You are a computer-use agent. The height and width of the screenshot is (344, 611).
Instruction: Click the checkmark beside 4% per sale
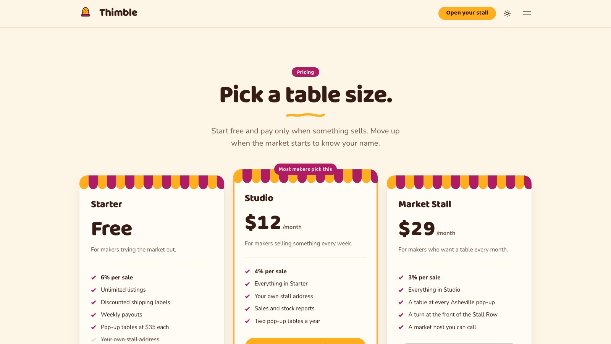click(247, 271)
